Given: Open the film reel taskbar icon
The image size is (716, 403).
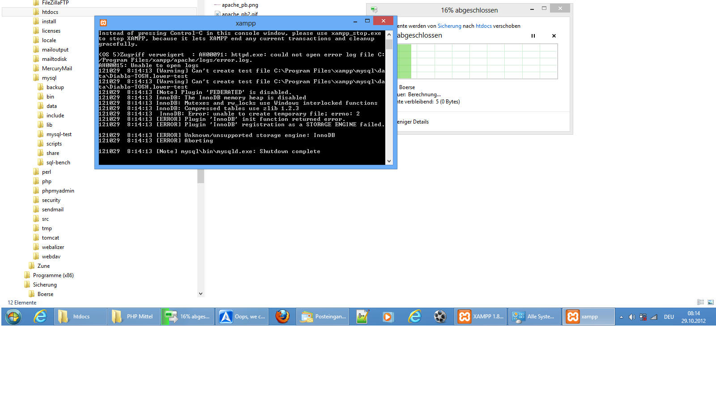Looking at the screenshot, I should tap(440, 317).
